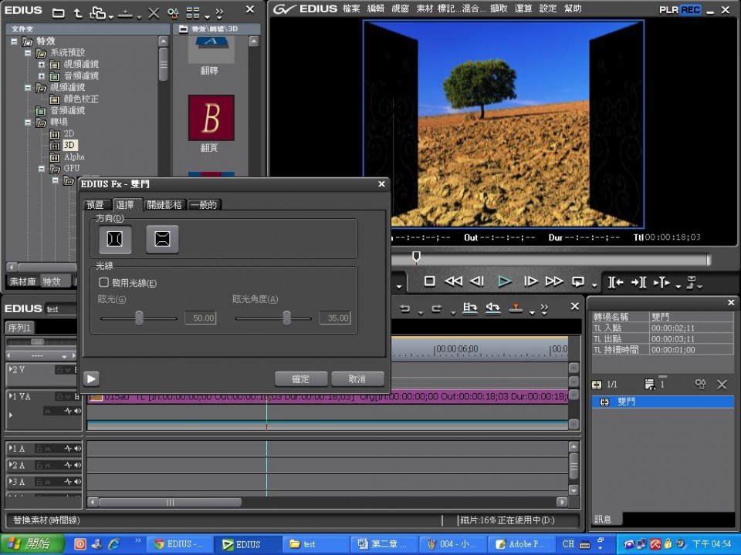Collapse the GPU transitions folder
Image resolution: width=741 pixels, height=555 pixels.
pos(42,169)
